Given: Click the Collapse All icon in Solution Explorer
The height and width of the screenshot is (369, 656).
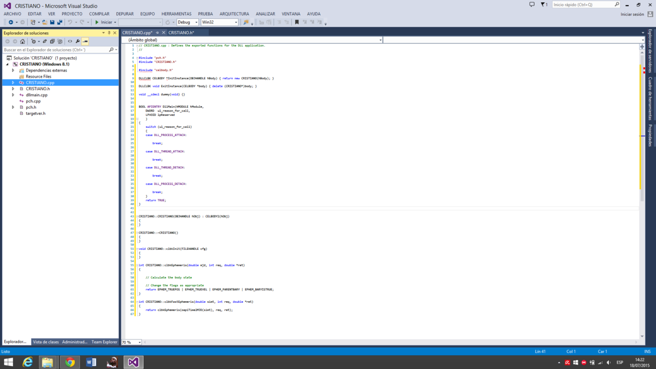Looking at the screenshot, I should click(x=52, y=42).
